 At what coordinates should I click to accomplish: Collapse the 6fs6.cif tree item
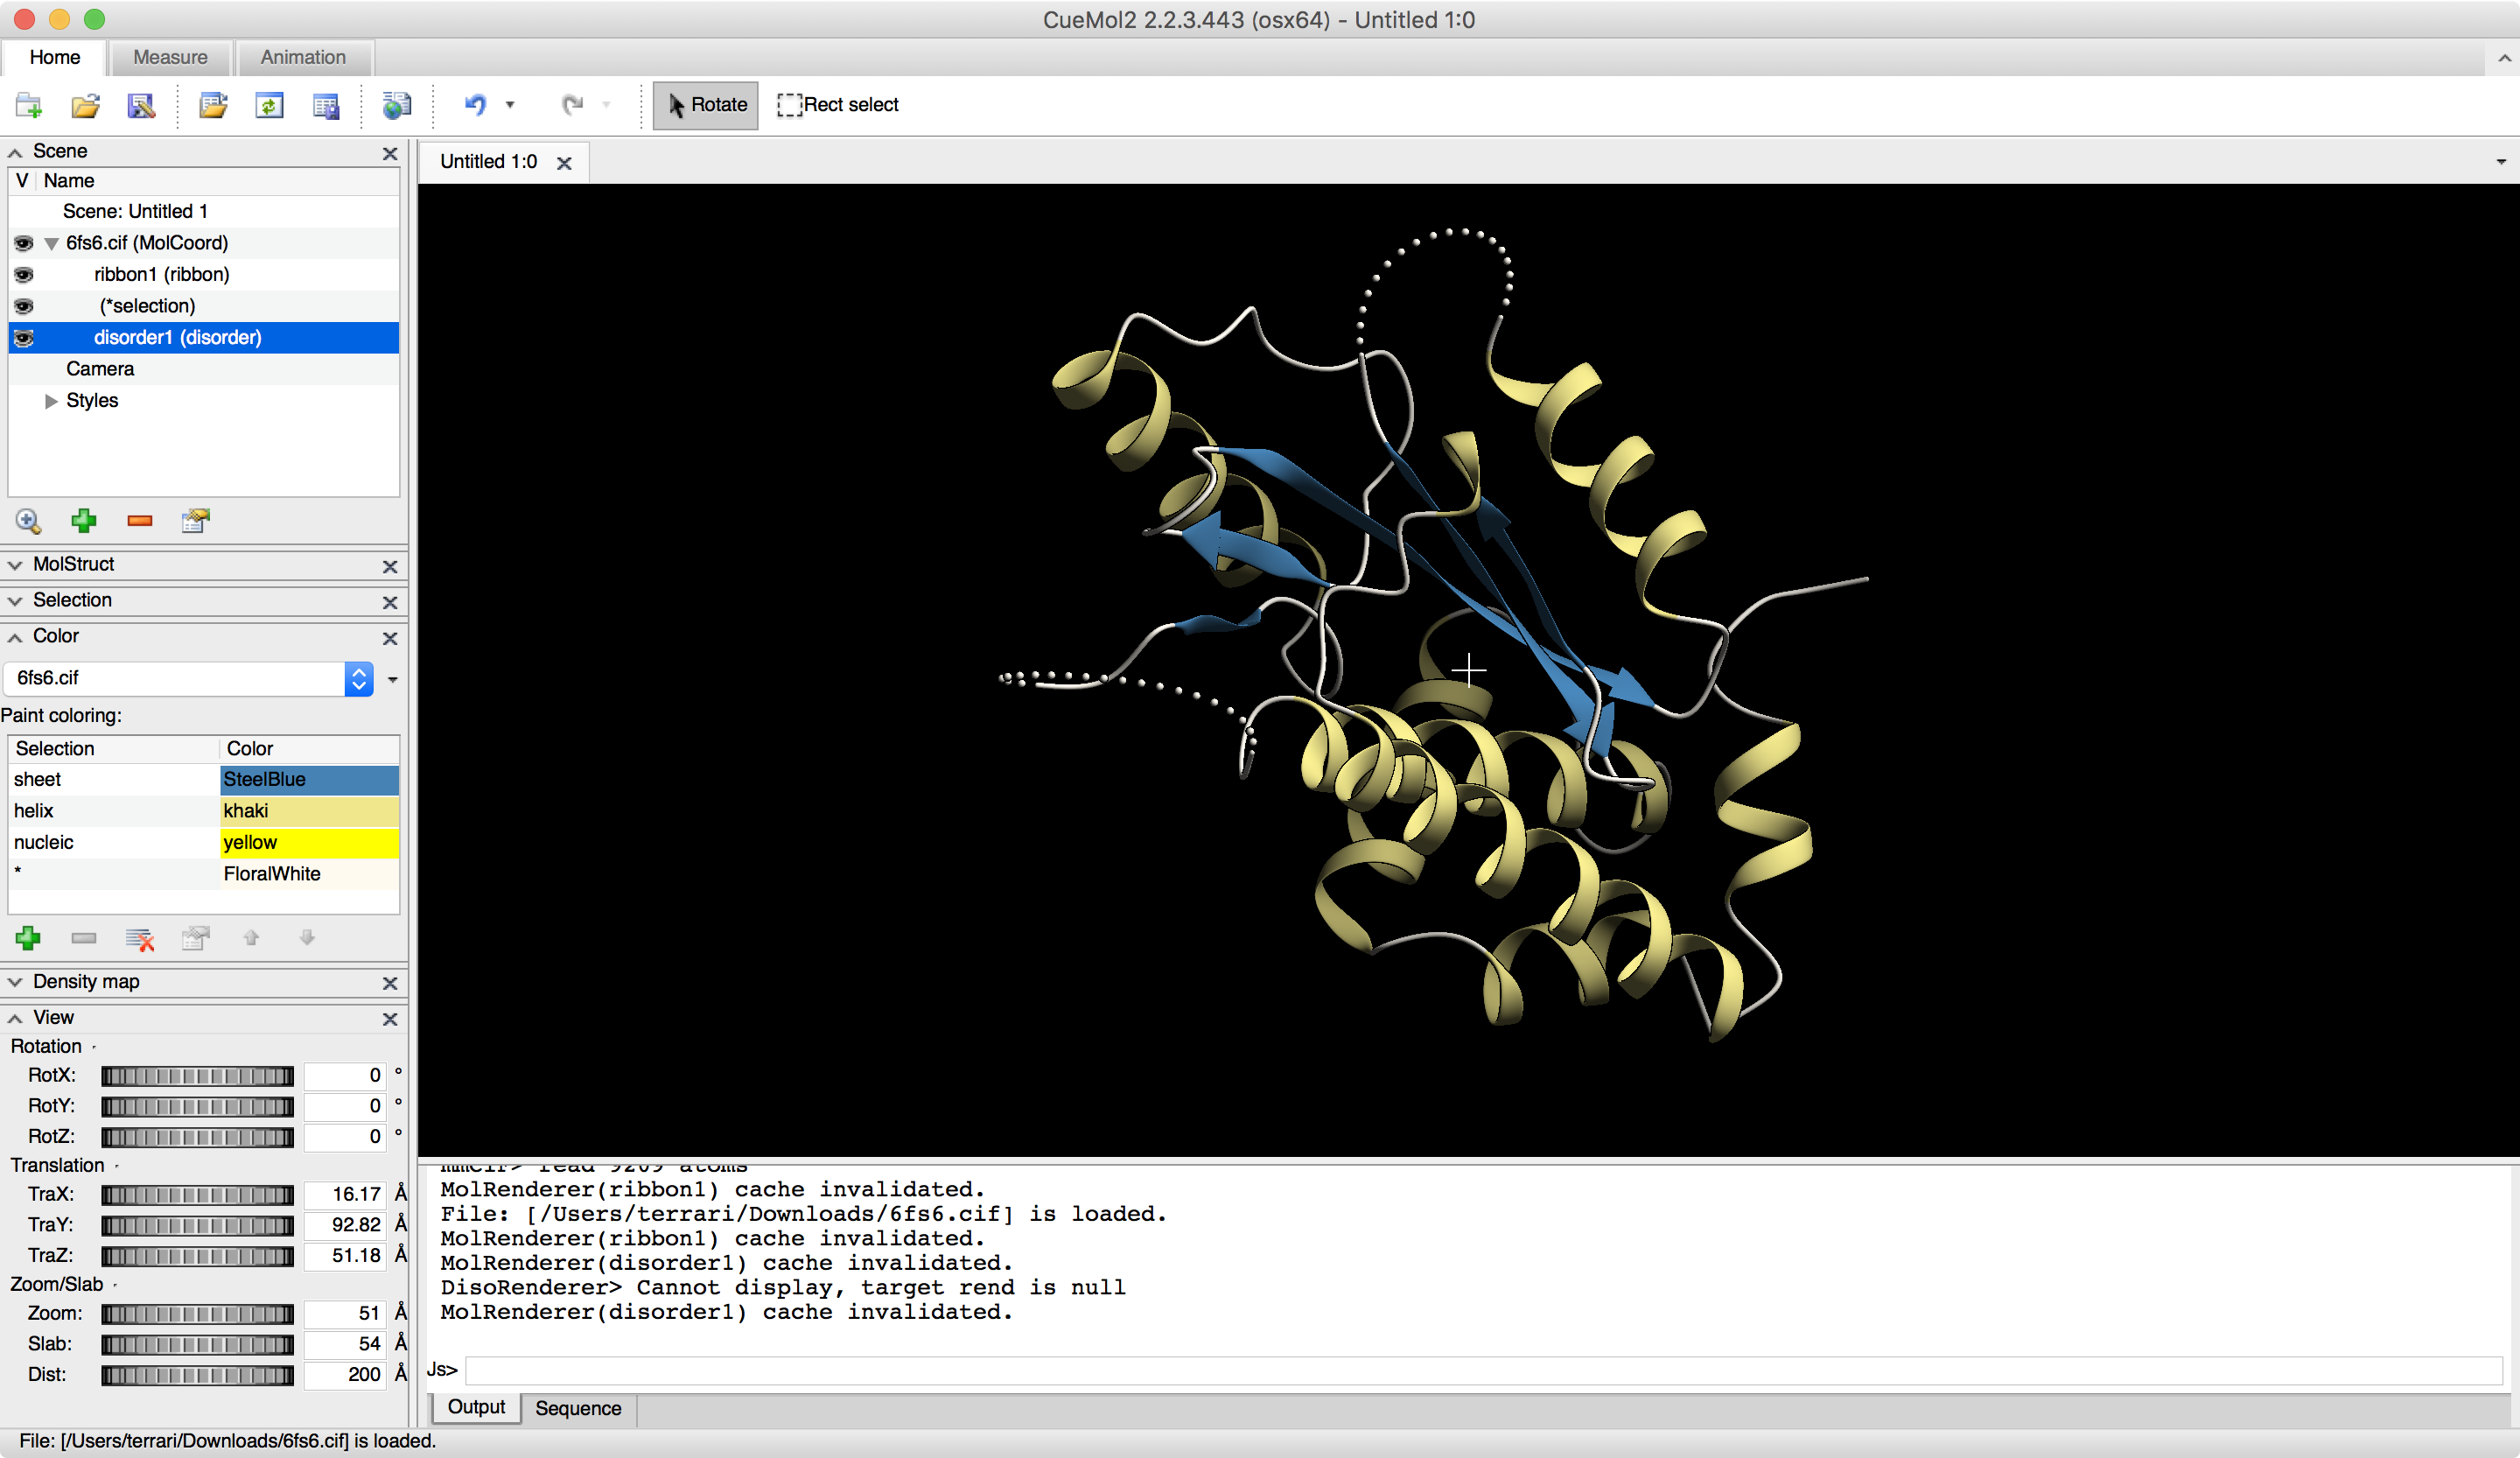[51, 243]
